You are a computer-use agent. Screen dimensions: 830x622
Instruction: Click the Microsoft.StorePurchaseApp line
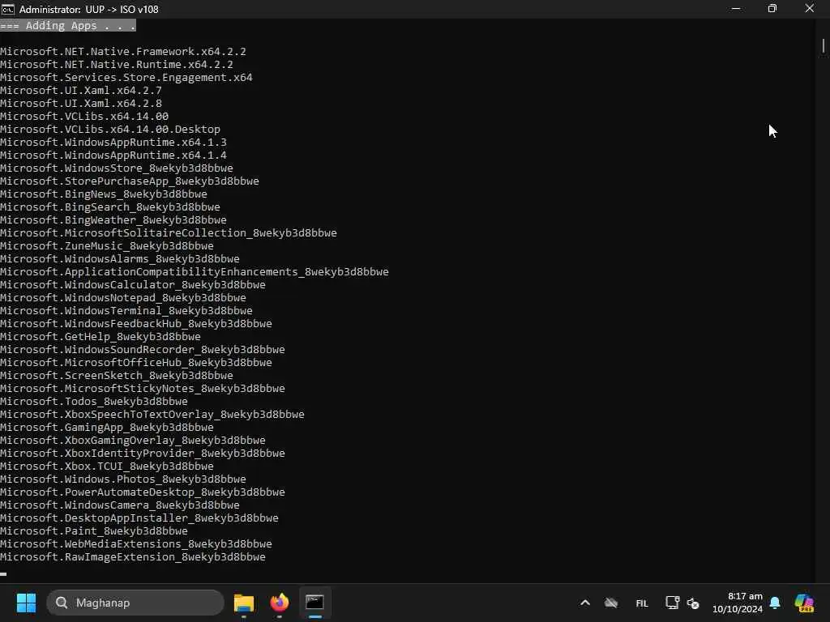pos(130,181)
